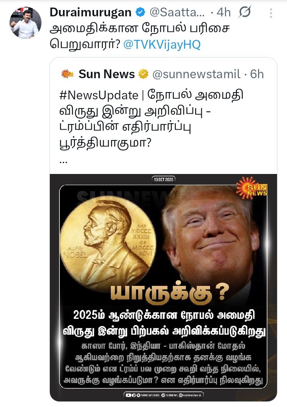Click the Grok slashed-circle icon
Image resolution: width=287 pixels, height=407 pixels.
245,12
